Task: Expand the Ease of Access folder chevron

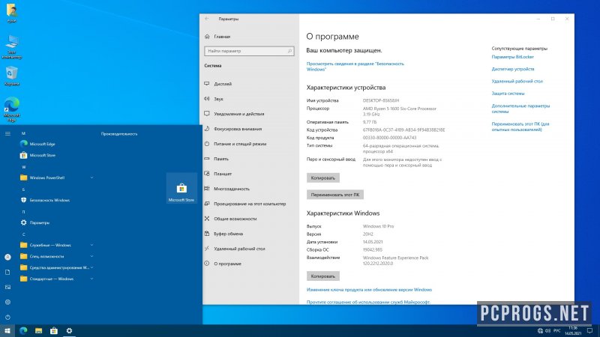Action: tap(91, 256)
